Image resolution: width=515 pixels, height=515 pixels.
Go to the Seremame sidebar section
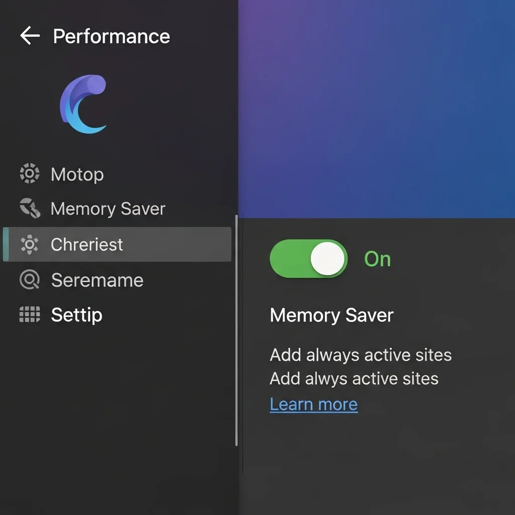pos(97,280)
